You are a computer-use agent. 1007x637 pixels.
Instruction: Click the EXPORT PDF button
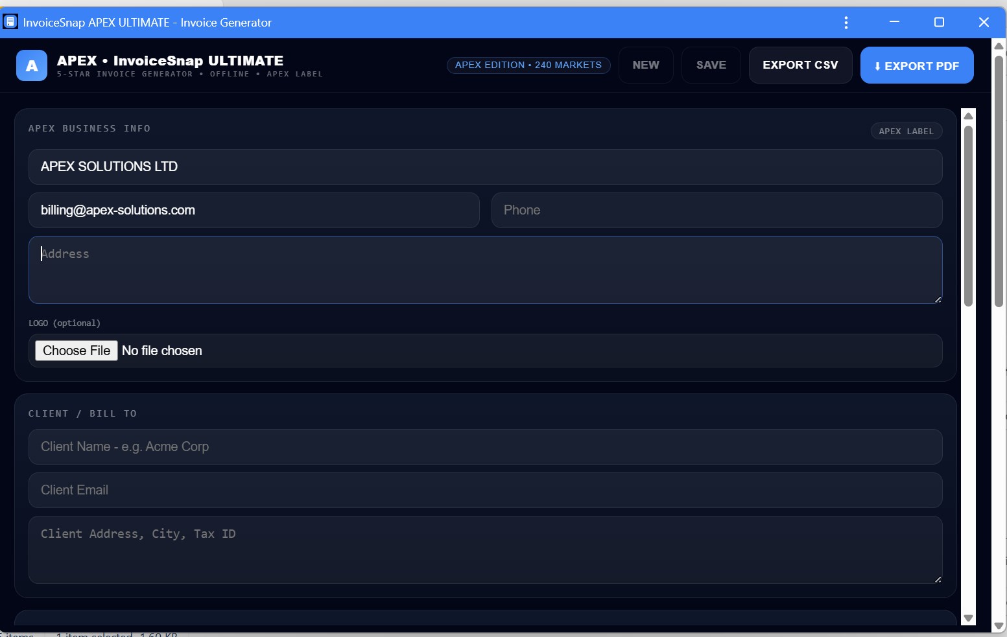pyautogui.click(x=917, y=65)
